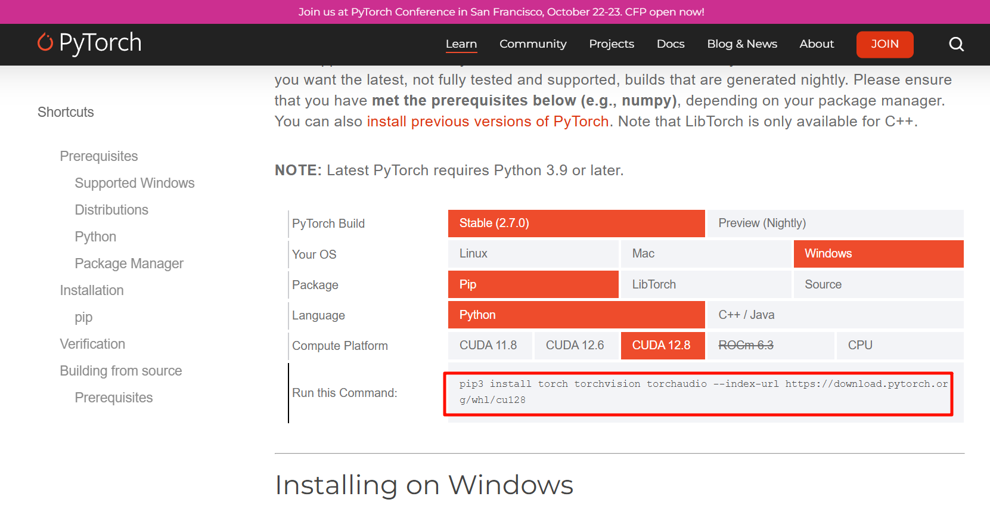Choose Linux as your OS
This screenshot has height=518, width=990.
(x=533, y=254)
